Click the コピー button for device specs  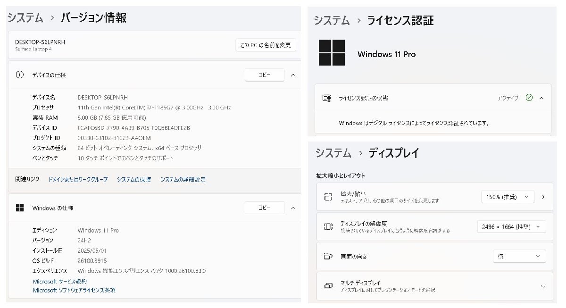tap(265, 75)
